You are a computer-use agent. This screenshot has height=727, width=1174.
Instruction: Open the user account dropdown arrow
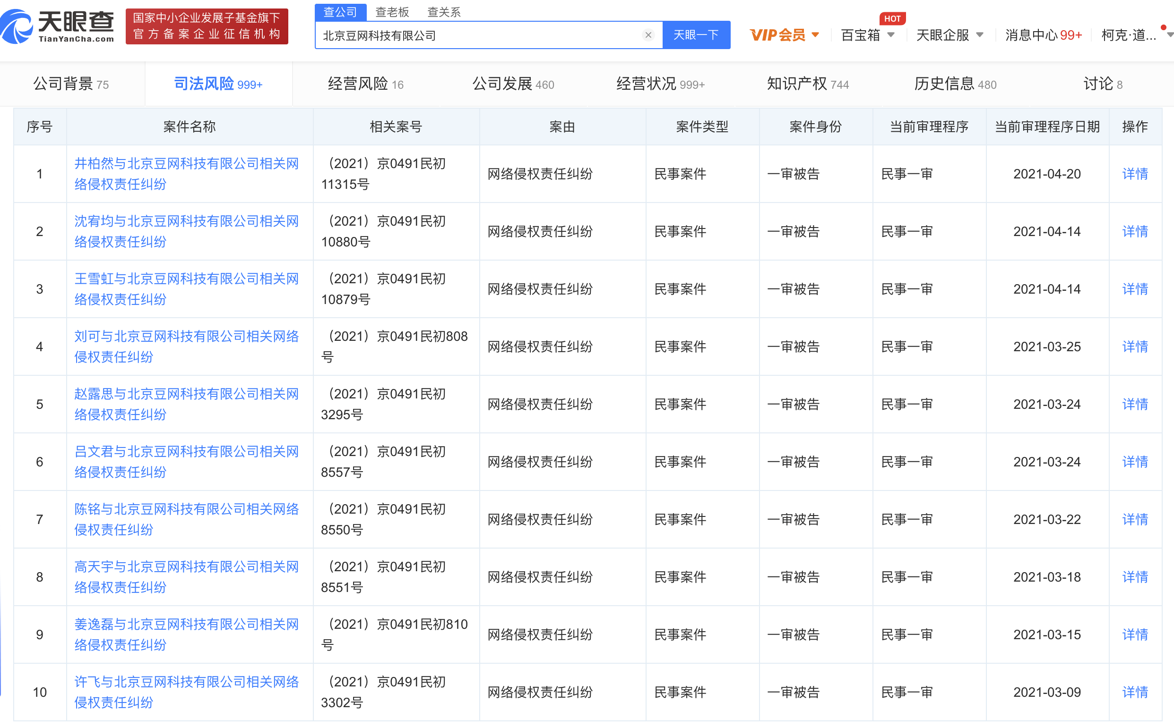1169,35
